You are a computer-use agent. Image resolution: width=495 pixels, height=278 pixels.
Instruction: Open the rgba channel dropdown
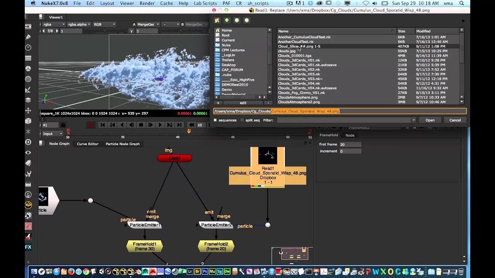(x=53, y=24)
